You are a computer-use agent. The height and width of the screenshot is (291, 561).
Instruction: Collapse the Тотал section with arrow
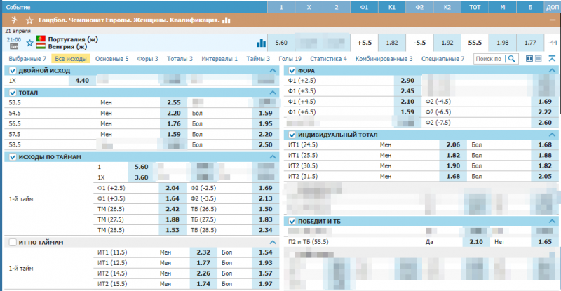pyautogui.click(x=273, y=93)
